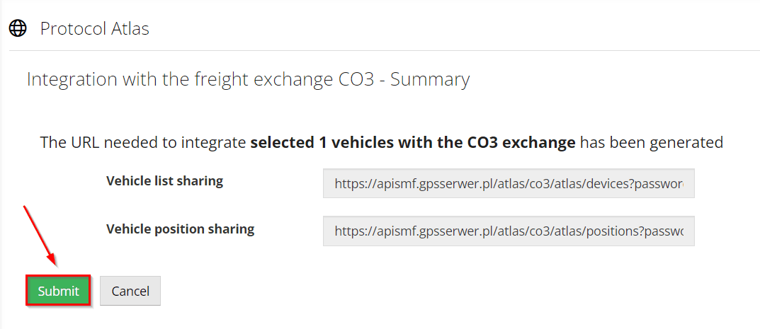Click the red arrow pointing to Submit
This screenshot has width=760, height=329.
tap(40, 235)
